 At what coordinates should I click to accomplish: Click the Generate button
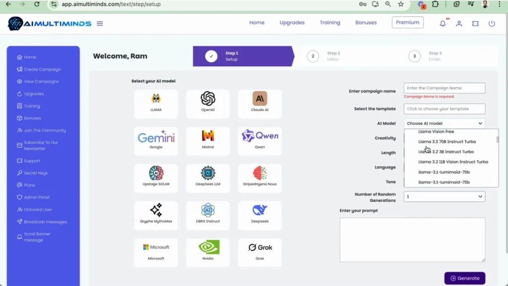pos(464,278)
